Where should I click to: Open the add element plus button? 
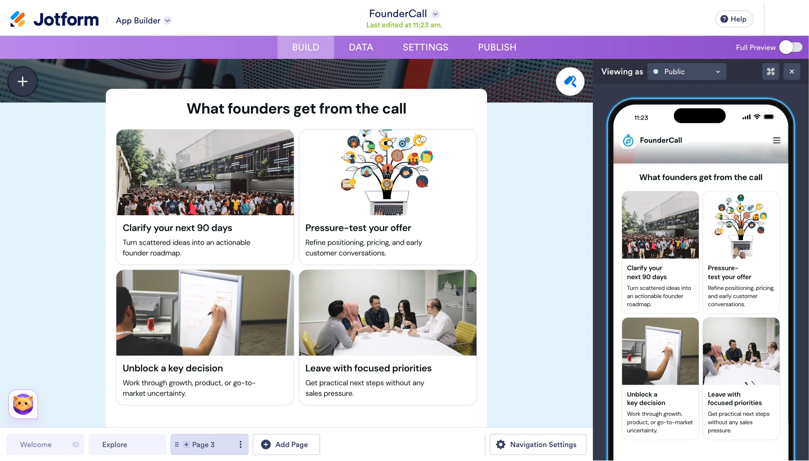click(22, 81)
